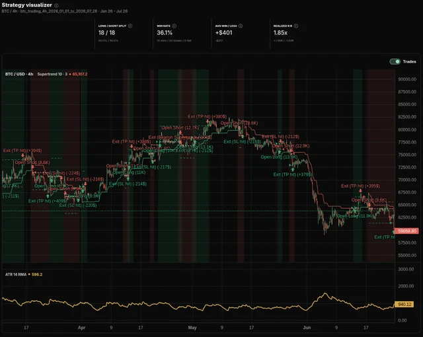Click the May date axis label
423x337 pixels.
coord(192,328)
